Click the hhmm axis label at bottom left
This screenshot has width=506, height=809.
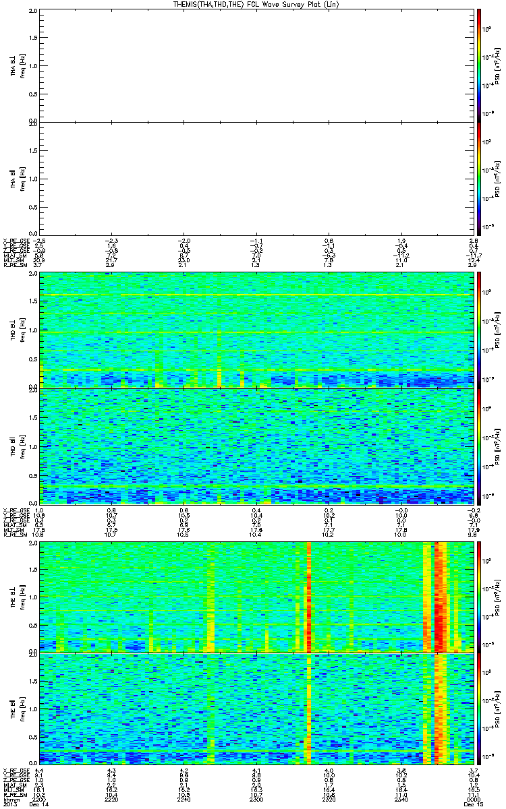[x=12, y=800]
